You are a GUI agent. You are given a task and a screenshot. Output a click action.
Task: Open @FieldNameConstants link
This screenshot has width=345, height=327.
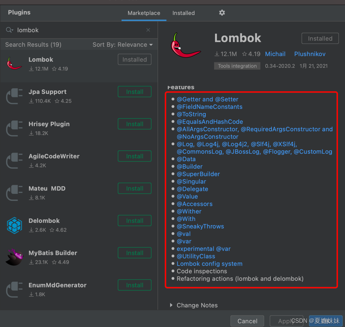point(210,107)
